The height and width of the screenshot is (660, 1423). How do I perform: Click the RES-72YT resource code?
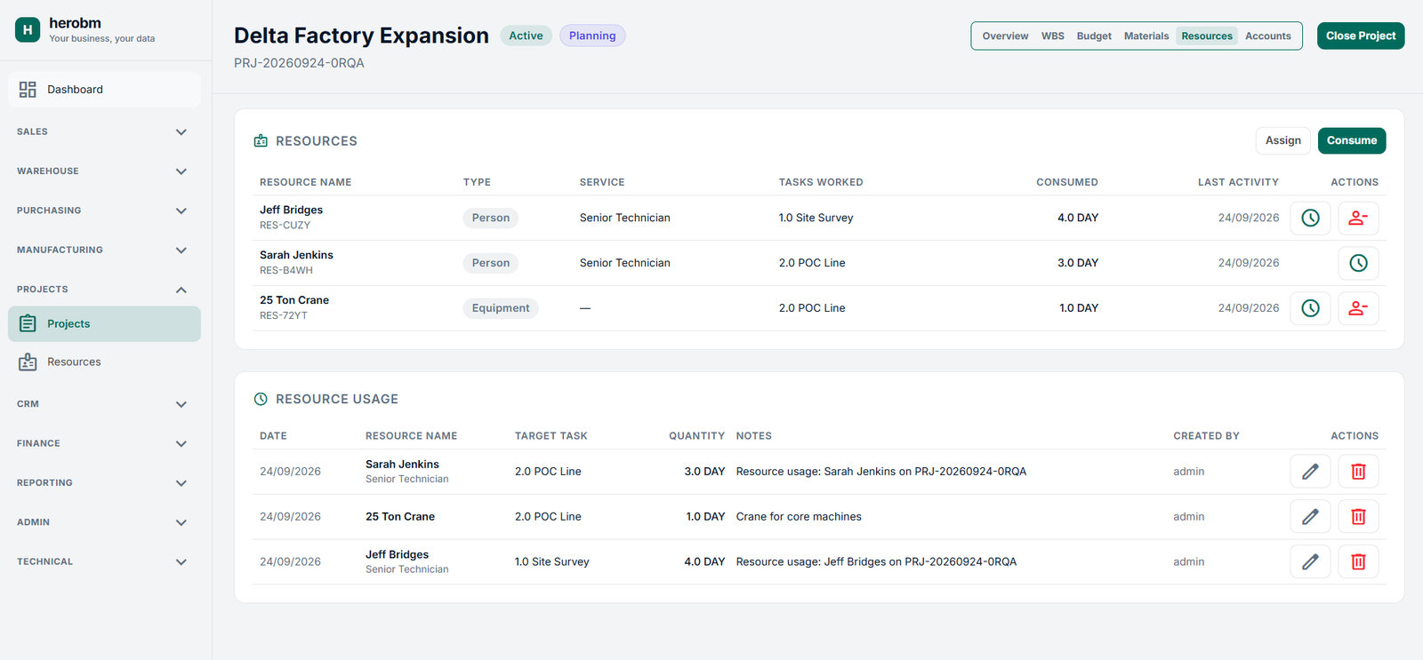pyautogui.click(x=284, y=315)
